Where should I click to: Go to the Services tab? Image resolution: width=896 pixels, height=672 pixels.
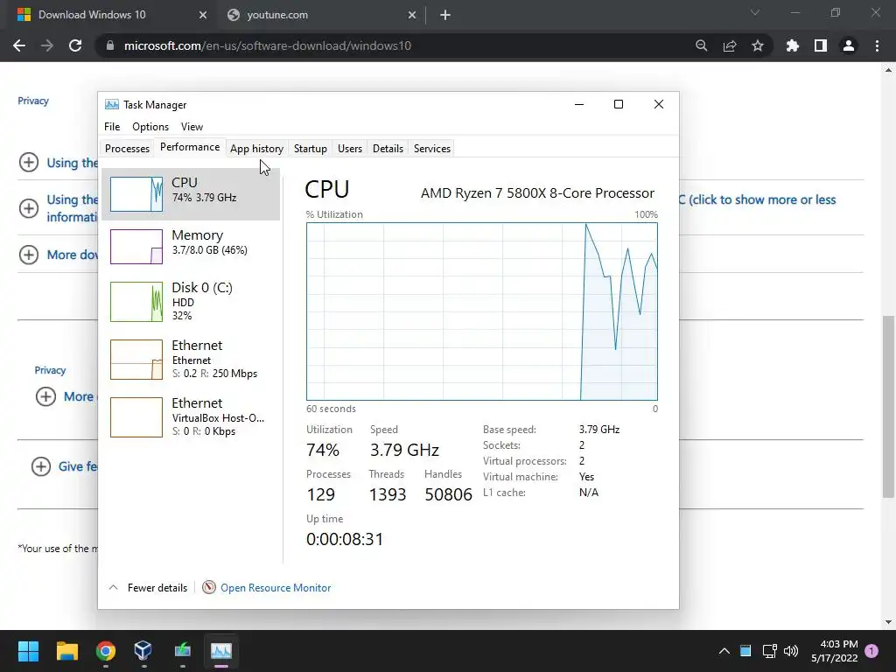[432, 149]
